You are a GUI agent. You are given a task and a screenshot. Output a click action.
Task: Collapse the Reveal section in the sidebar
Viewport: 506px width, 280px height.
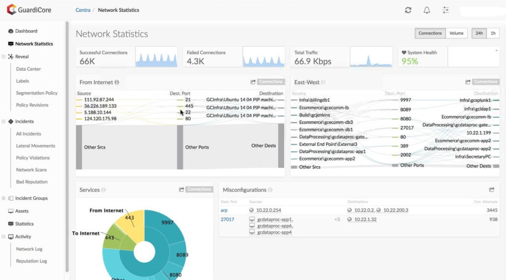click(4, 56)
